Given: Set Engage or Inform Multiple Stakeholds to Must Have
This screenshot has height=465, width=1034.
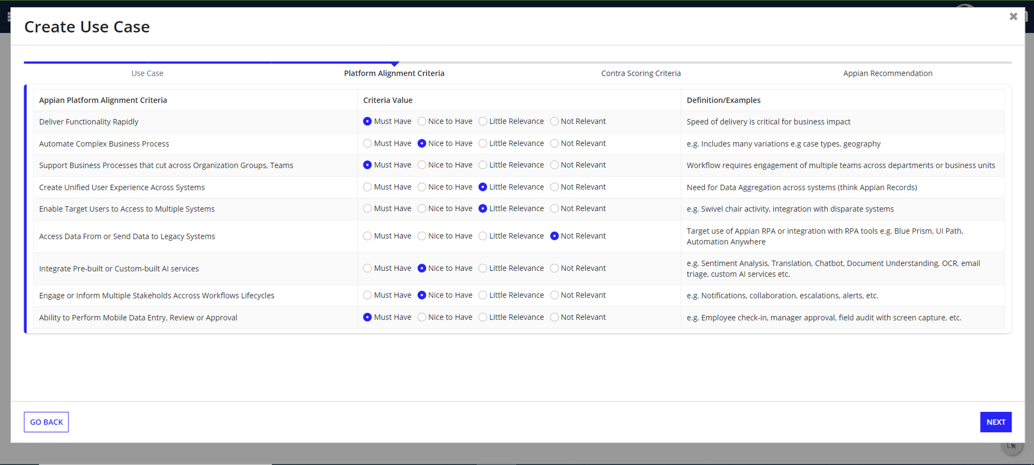Looking at the screenshot, I should tap(367, 295).
